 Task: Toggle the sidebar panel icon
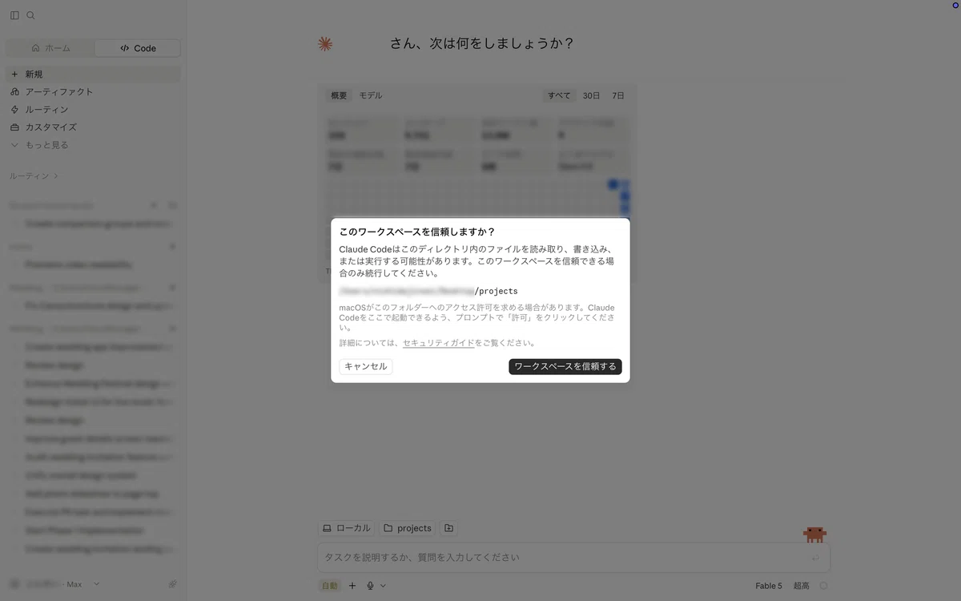pos(14,15)
